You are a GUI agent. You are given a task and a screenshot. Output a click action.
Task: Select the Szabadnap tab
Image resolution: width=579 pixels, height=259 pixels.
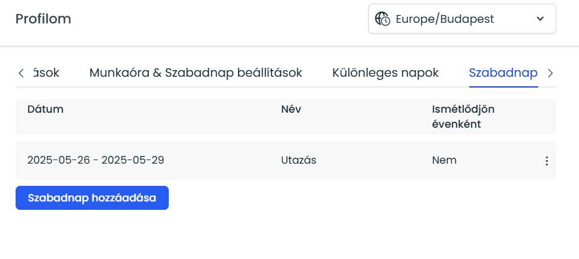coord(503,73)
